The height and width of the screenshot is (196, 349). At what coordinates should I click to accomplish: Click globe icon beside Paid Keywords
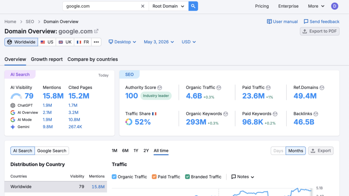pyautogui.click(x=275, y=114)
